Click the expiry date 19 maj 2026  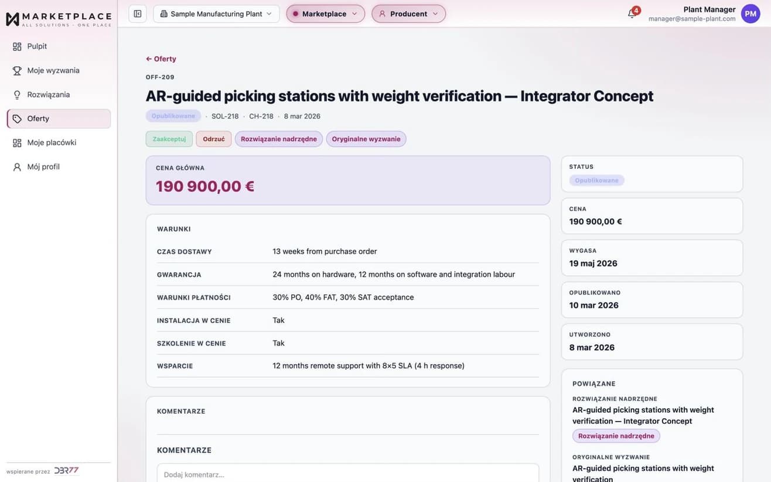pos(593,263)
